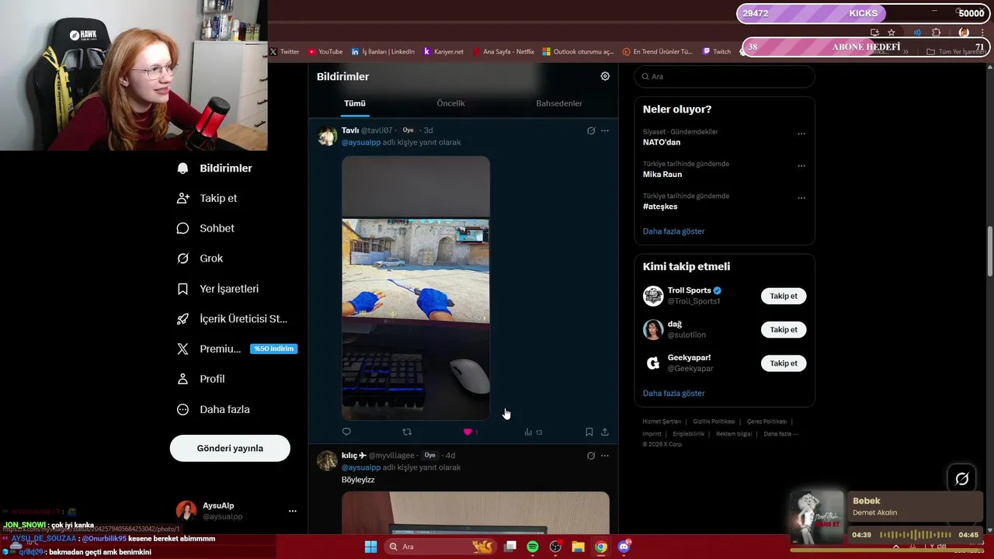The width and height of the screenshot is (994, 559).
Task: Open Chrome extensions puzzle icon
Action: pos(936,33)
